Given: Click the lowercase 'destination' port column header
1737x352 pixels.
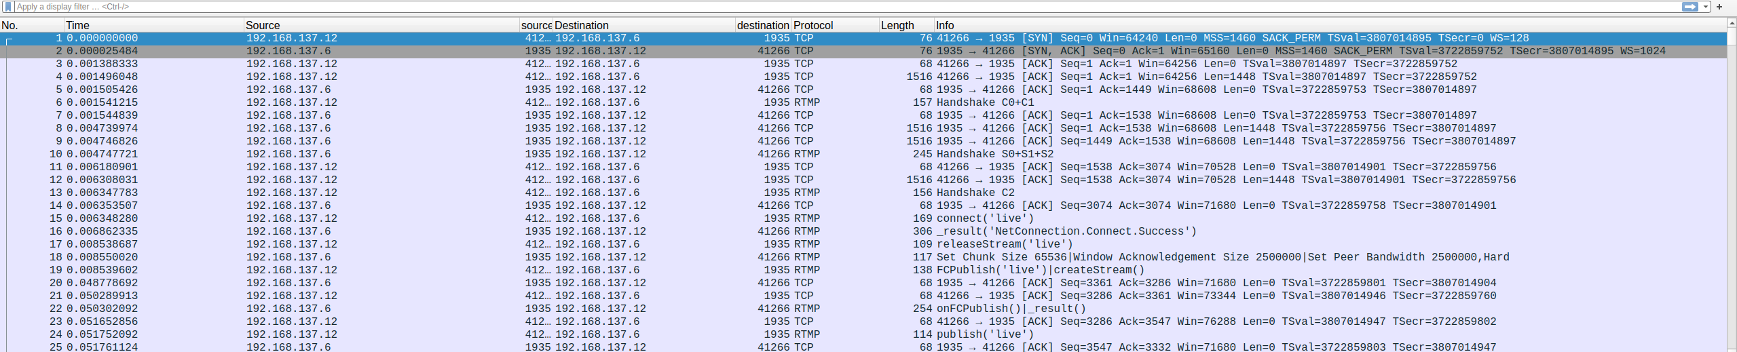Looking at the screenshot, I should click(x=763, y=25).
